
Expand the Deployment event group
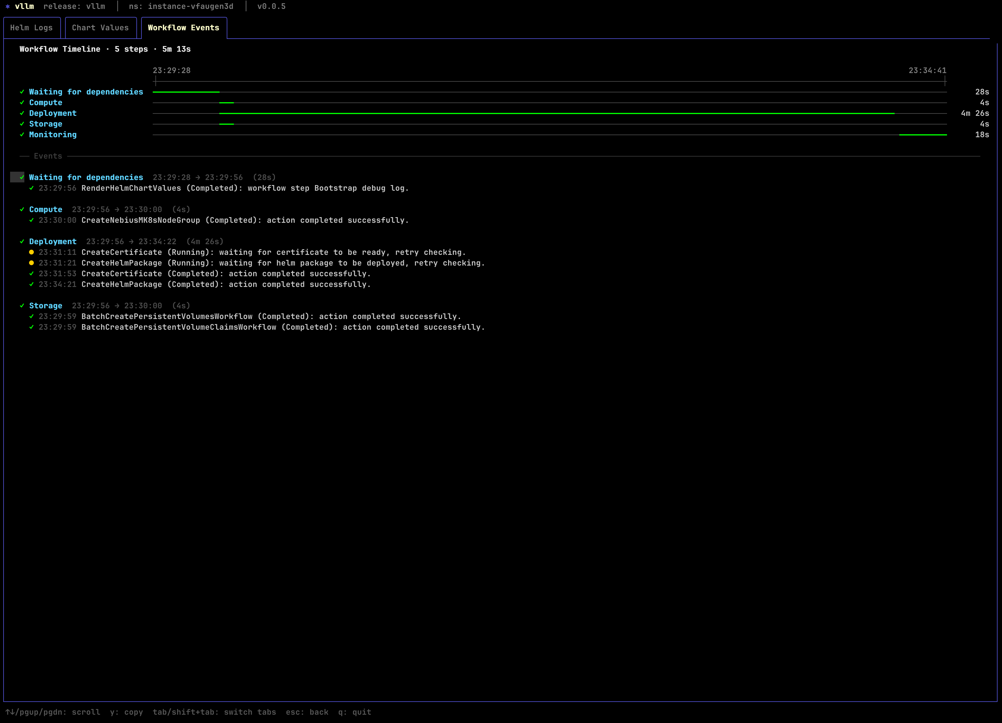point(53,241)
